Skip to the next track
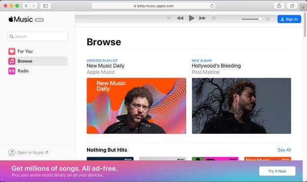The height and width of the screenshot is (182, 307). coord(202,18)
